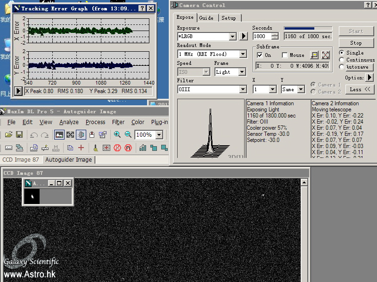Click the red crosshair toolbar icon
Screen dimensions: 377x282
(81, 148)
